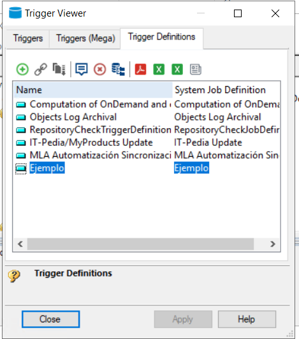Export list with red PDF icon
Viewport: 299px width, 339px height.
[140, 69]
